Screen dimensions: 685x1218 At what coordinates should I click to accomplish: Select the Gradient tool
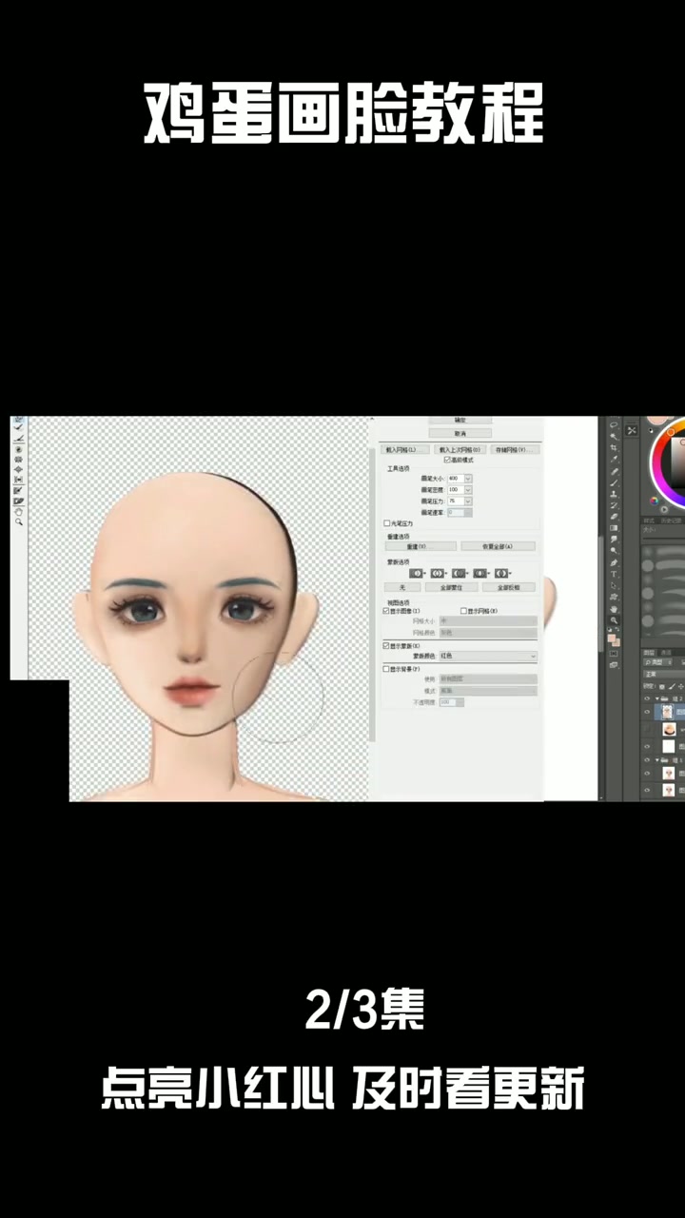(x=614, y=528)
